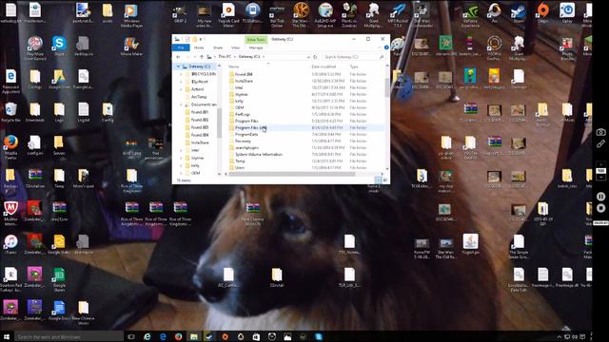Open File Explorer from the taskbar
This screenshot has height=342, width=609.
(194, 337)
